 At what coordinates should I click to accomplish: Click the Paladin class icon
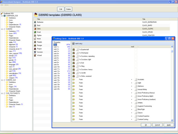[35, 42]
